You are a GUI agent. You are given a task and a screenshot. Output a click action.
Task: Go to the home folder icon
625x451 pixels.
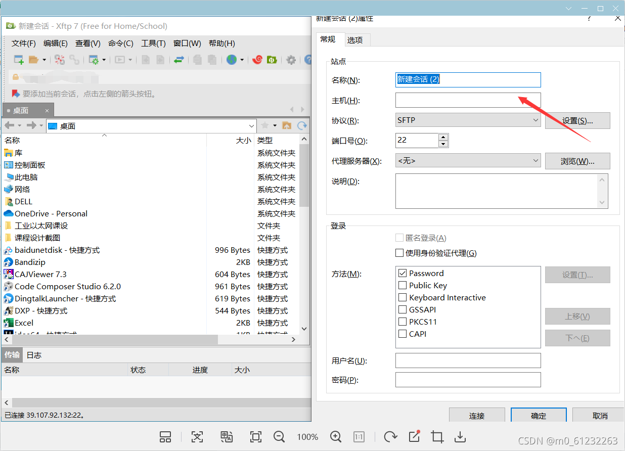[287, 125]
